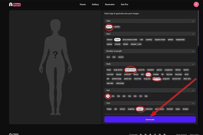The width and height of the screenshot is (203, 135).
Task: Select the lipstick tag
Action: click(x=186, y=70)
